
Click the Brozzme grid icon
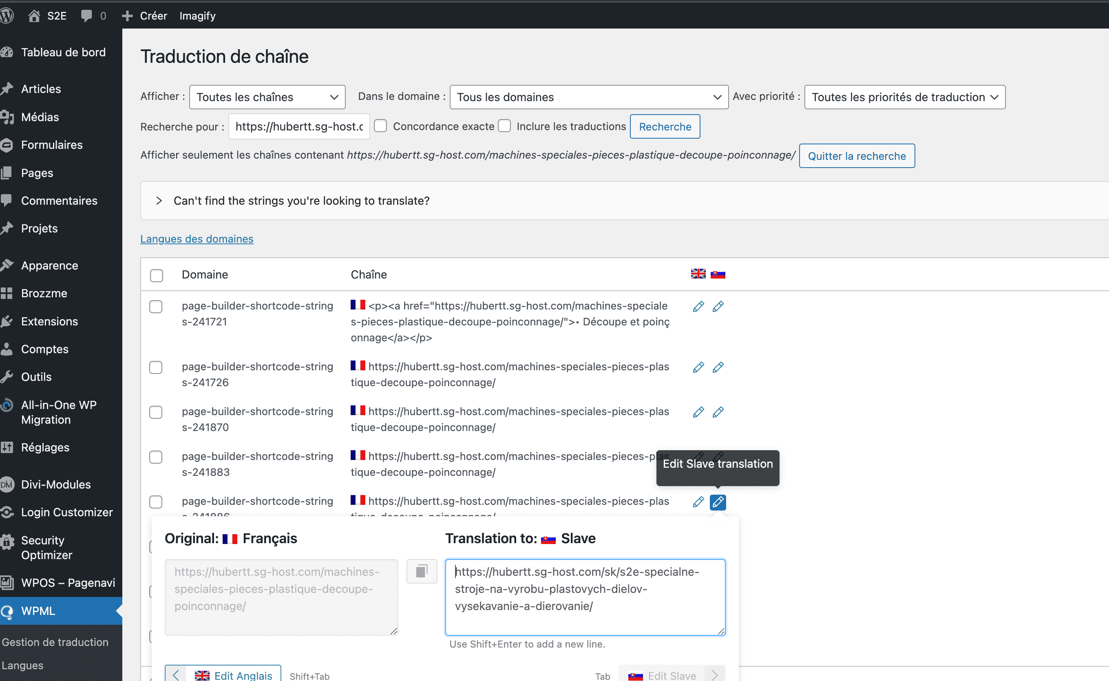pos(7,293)
